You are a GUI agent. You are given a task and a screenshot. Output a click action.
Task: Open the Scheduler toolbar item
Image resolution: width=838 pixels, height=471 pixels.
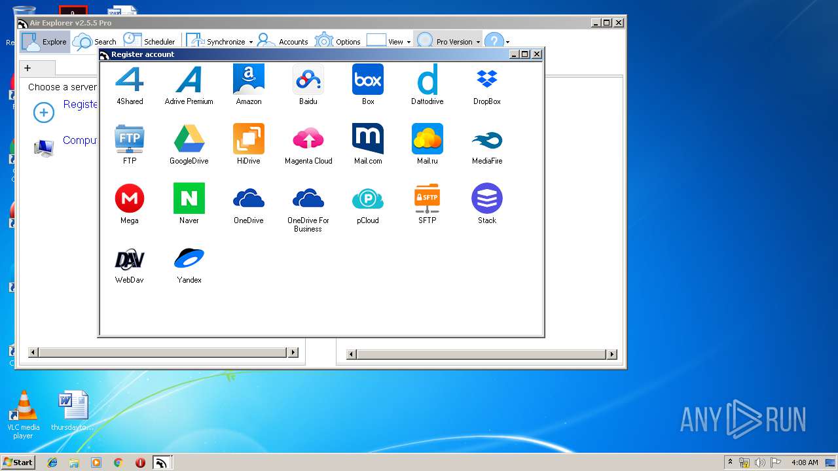point(149,41)
